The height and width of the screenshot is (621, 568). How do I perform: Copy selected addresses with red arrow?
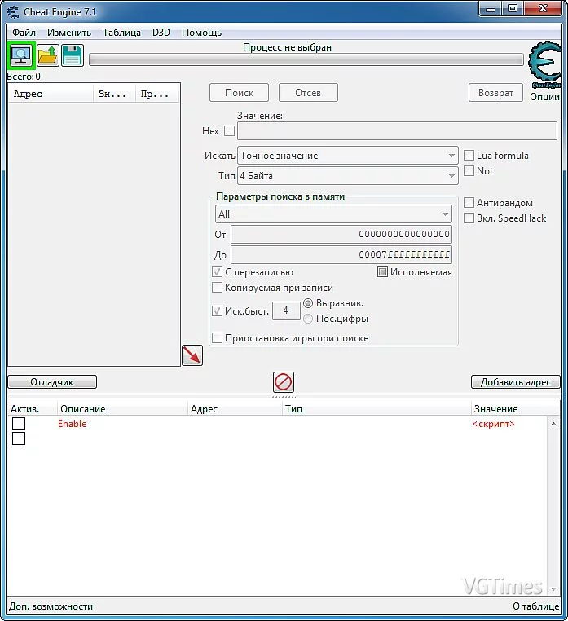(192, 355)
